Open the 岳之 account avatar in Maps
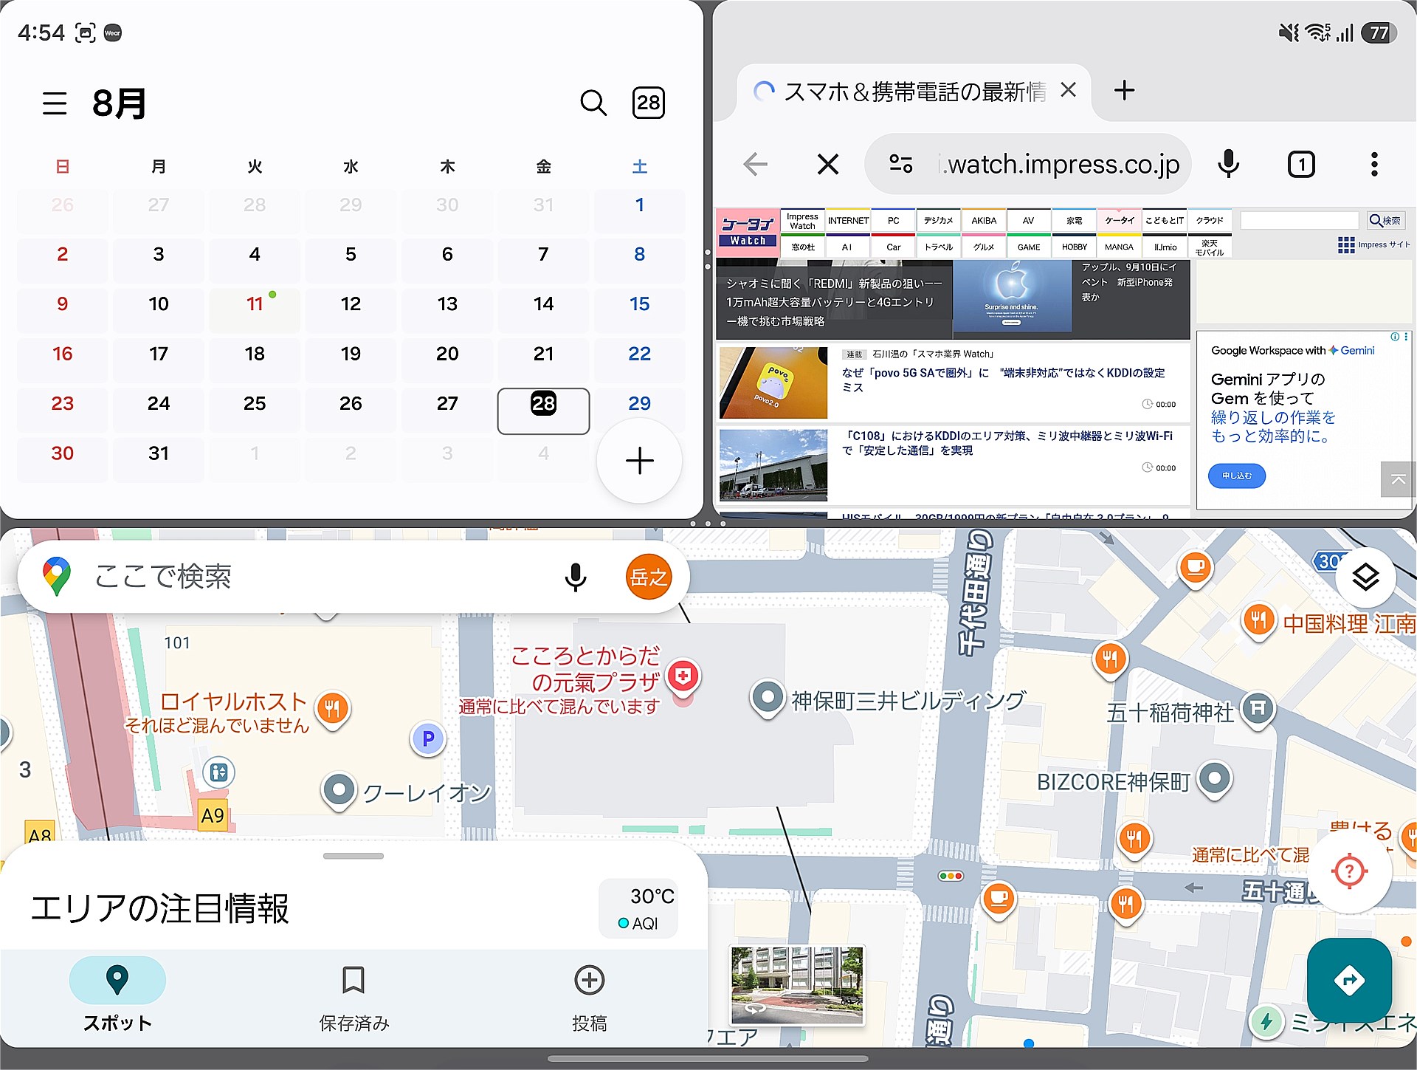The width and height of the screenshot is (1417, 1070). [648, 577]
